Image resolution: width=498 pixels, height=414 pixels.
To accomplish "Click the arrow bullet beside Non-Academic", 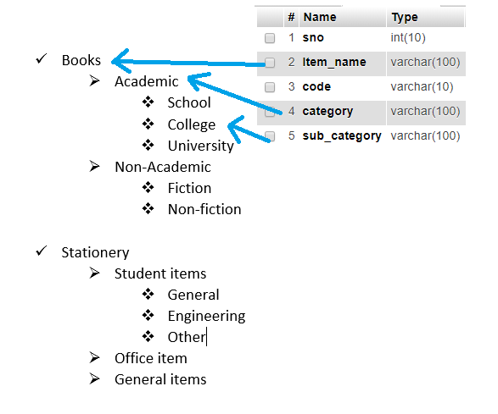I will [x=94, y=166].
